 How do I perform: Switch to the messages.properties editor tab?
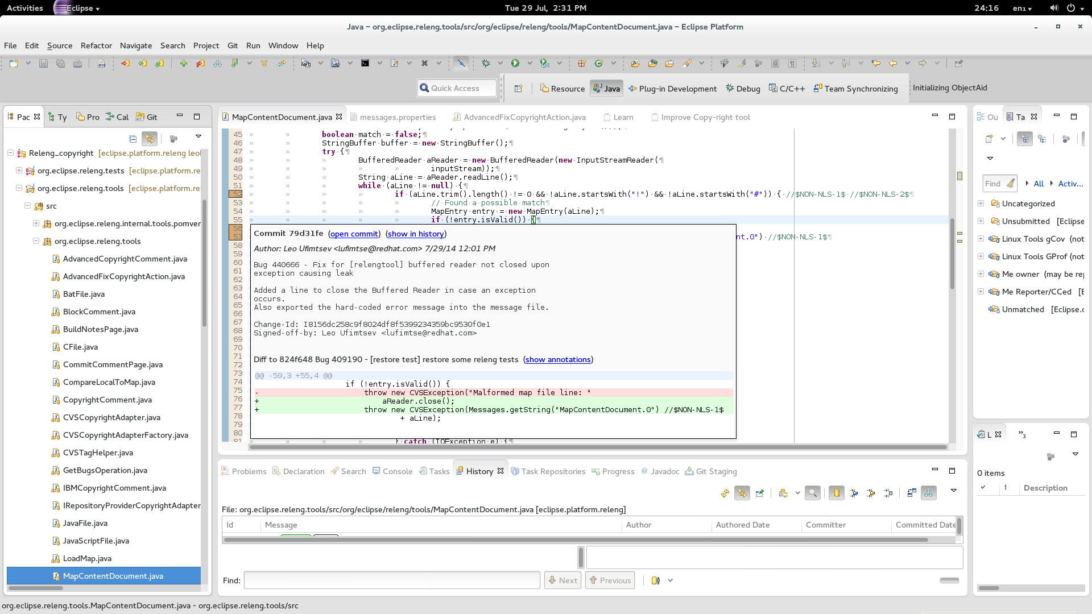click(x=398, y=117)
